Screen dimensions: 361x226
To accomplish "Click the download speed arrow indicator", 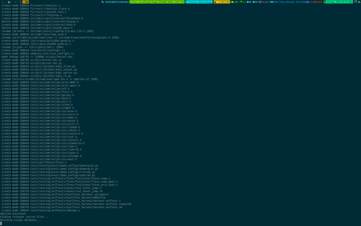I will [249, 2].
